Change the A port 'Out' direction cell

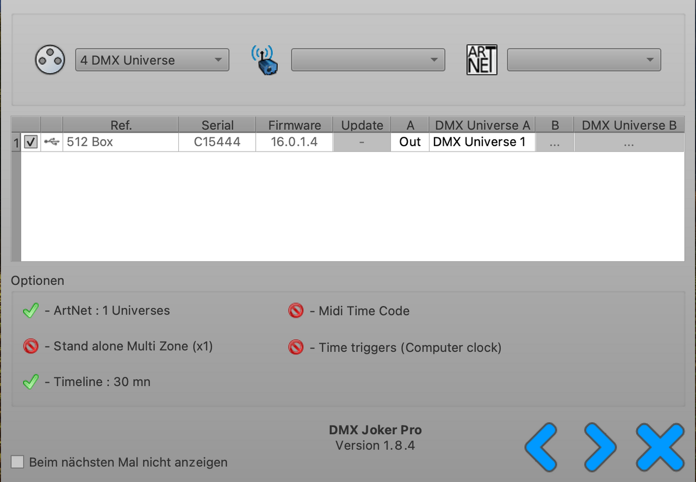[x=410, y=142]
